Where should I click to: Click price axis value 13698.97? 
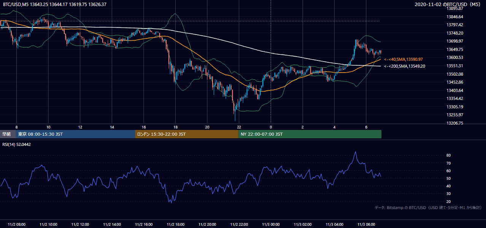(x=455, y=41)
